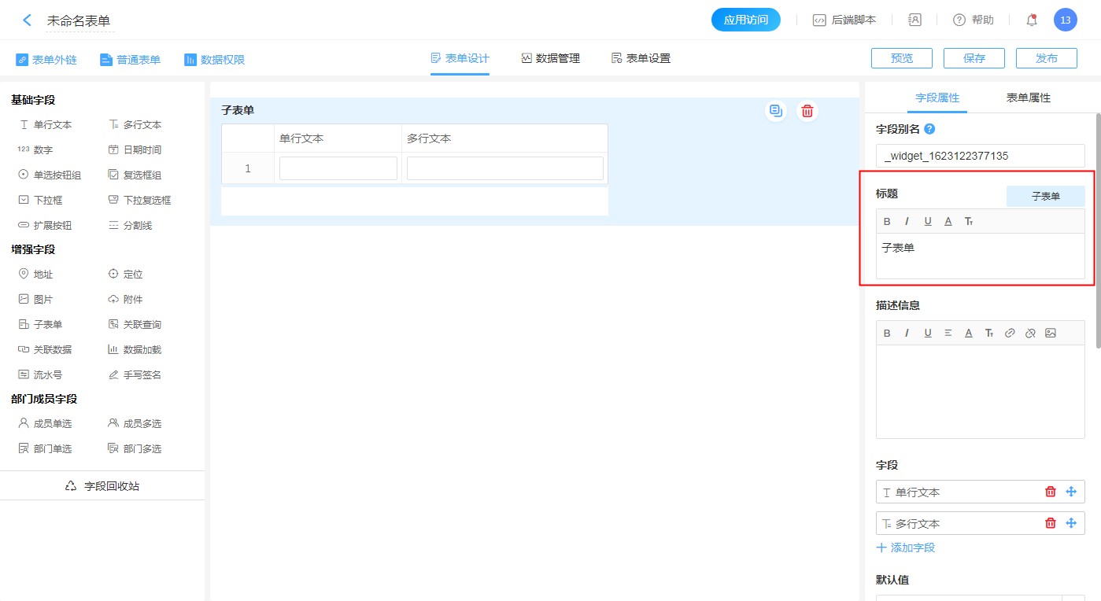Open the notification bell
1101x601 pixels.
point(1031,20)
